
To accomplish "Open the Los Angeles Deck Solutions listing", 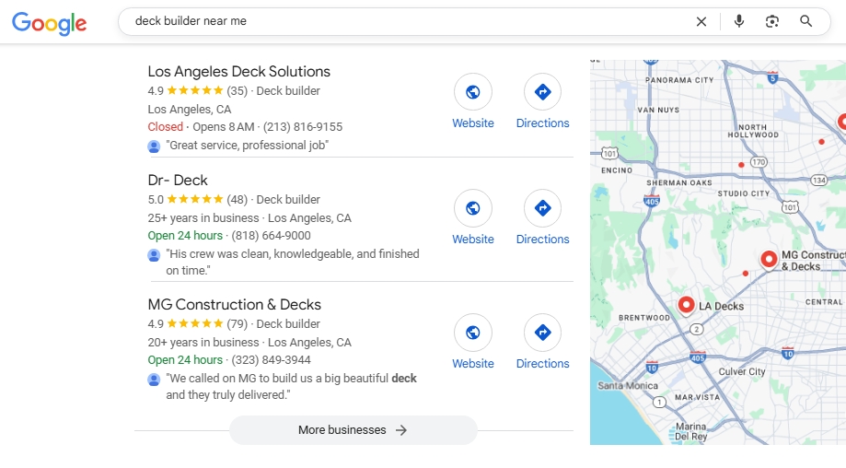I will coord(238,72).
